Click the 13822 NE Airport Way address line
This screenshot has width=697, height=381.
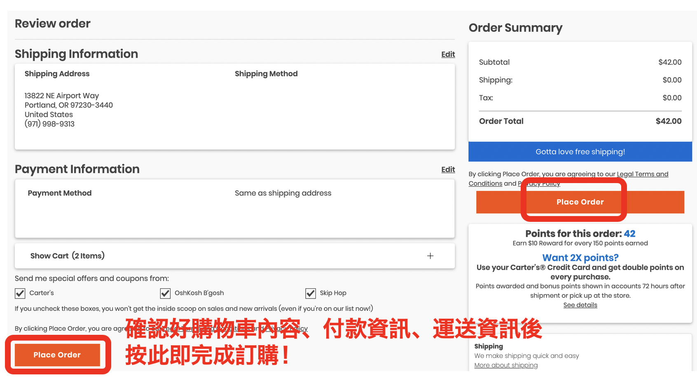tap(62, 96)
